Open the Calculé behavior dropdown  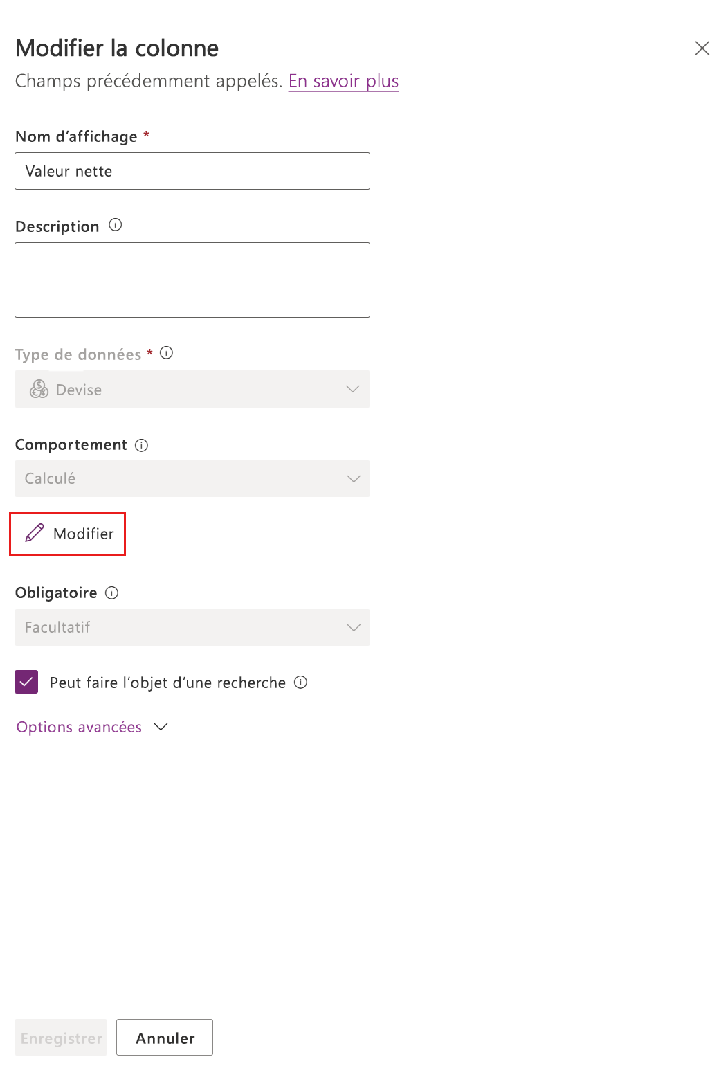click(x=192, y=478)
